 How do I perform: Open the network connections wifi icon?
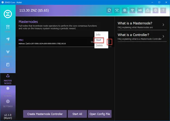pyautogui.click(x=132, y=10)
